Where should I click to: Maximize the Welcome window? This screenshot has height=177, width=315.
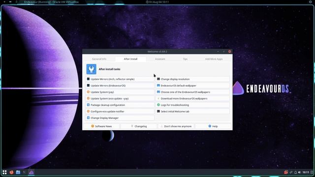point(224,52)
